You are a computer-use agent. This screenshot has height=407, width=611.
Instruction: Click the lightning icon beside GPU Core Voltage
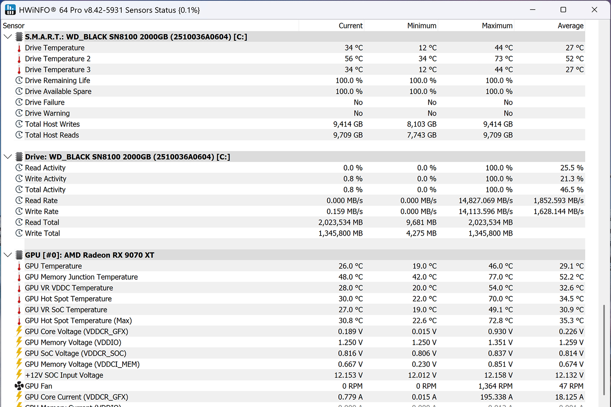point(19,331)
